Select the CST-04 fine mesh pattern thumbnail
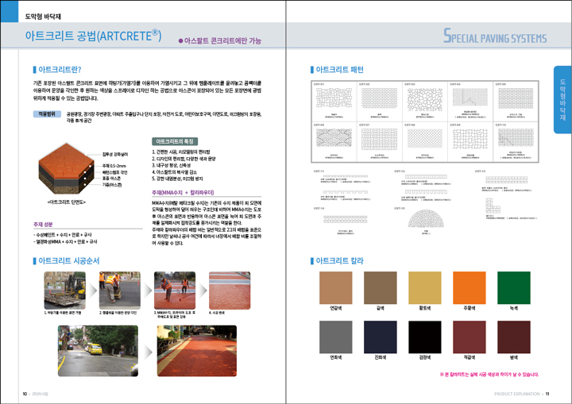572x404 pixels. 470,97
